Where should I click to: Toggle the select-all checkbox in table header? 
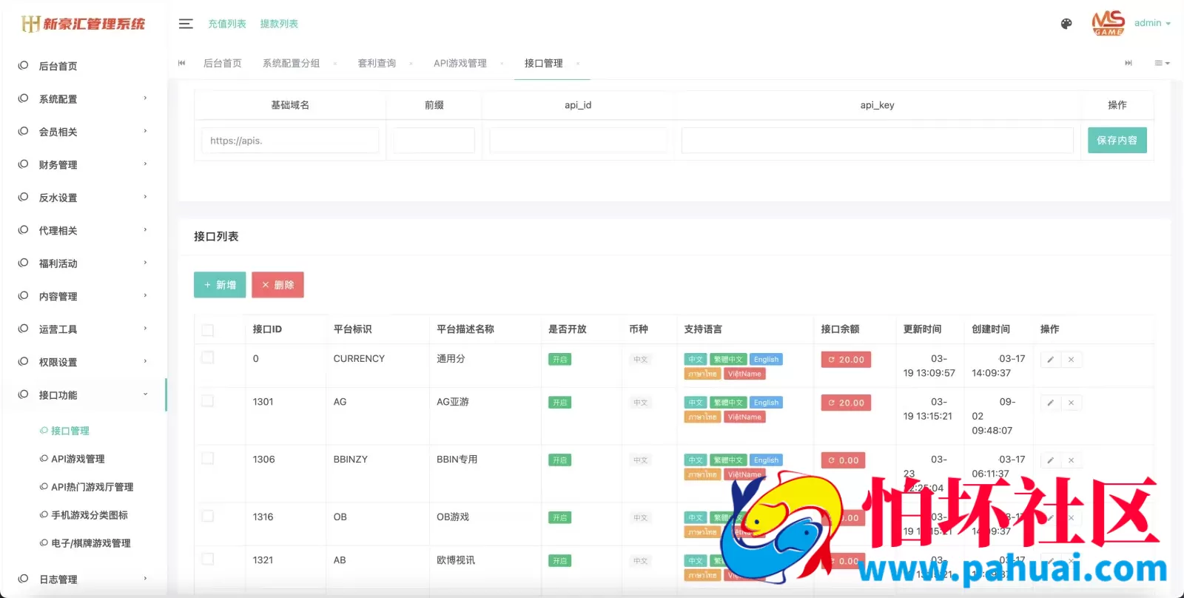pos(208,330)
